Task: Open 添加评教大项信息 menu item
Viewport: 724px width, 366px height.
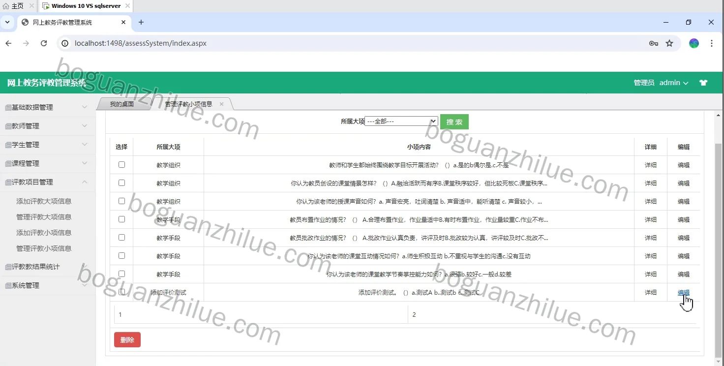Action: [x=44, y=201]
